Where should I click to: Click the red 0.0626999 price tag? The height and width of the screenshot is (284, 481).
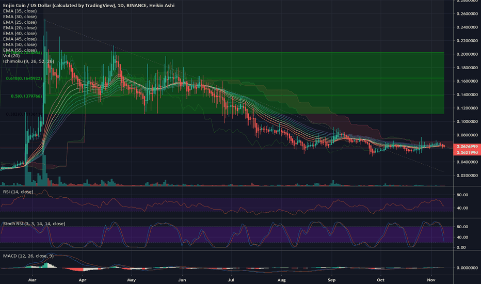pyautogui.click(x=467, y=147)
